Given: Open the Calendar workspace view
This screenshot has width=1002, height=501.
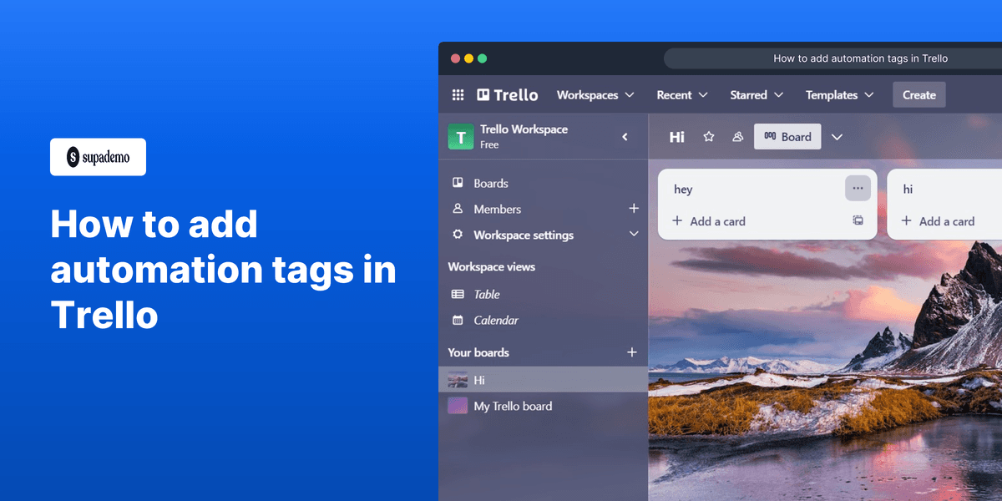Looking at the screenshot, I should (498, 320).
